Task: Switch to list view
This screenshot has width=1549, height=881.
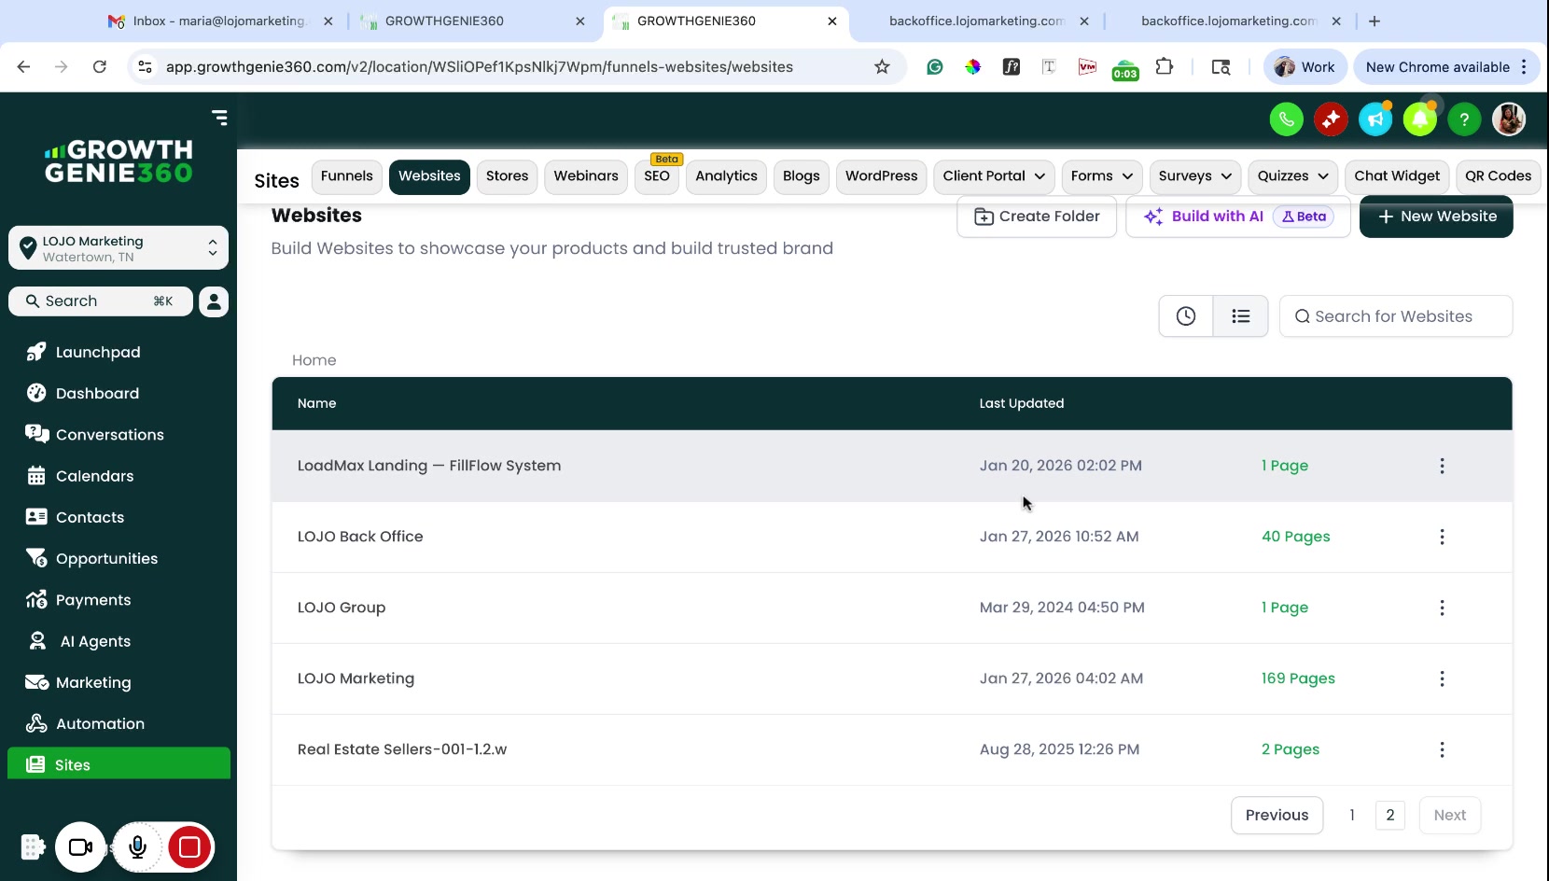Action: [x=1240, y=316]
